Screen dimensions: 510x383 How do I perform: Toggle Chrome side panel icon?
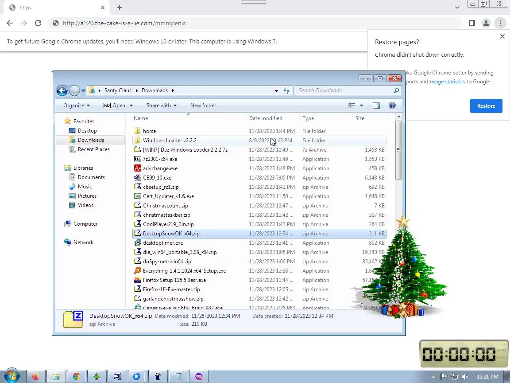[x=471, y=23]
